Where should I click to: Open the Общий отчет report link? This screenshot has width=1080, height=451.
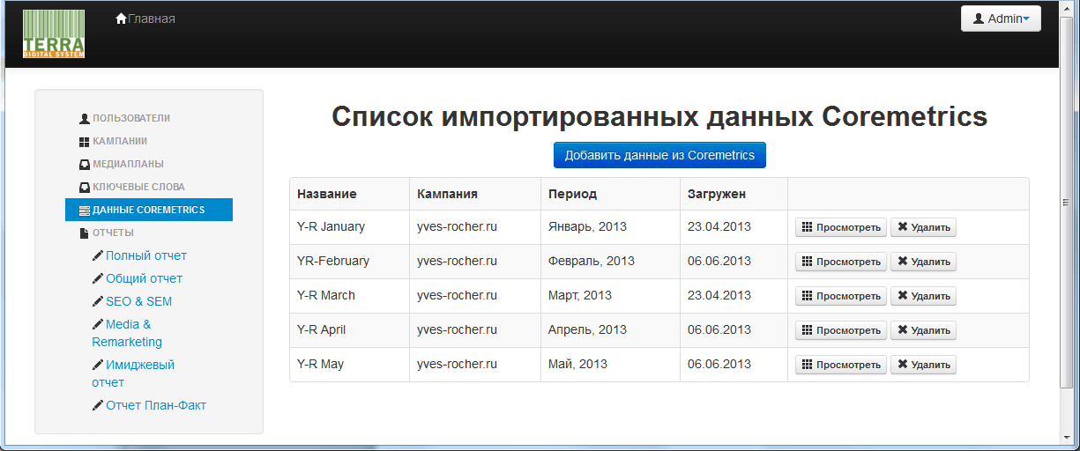144,278
